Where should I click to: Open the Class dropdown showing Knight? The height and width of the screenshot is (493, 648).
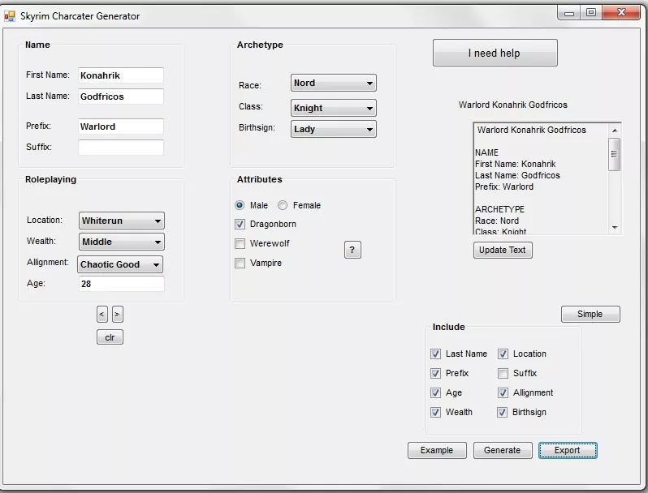point(334,108)
